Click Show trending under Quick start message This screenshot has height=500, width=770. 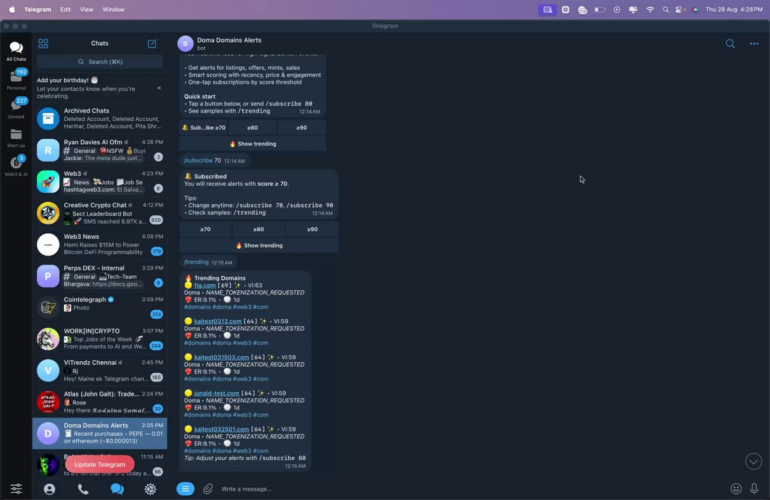click(x=253, y=144)
